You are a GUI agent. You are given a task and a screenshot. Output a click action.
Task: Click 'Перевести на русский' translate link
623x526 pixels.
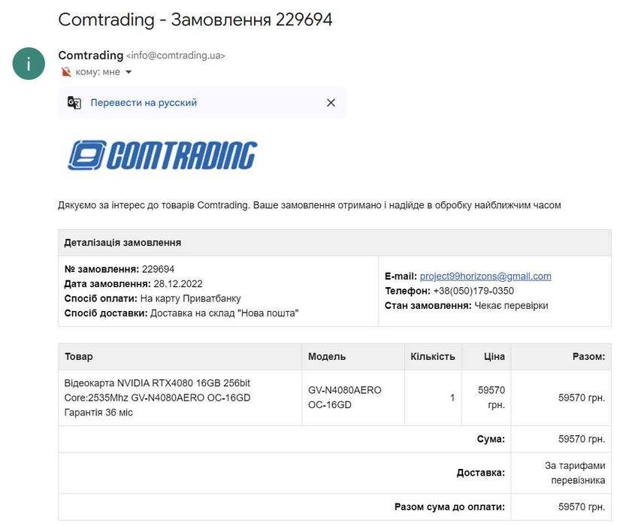[x=144, y=103]
